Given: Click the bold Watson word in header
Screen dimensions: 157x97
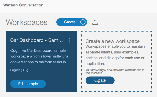Looking at the screenshot, I should point(10,5).
